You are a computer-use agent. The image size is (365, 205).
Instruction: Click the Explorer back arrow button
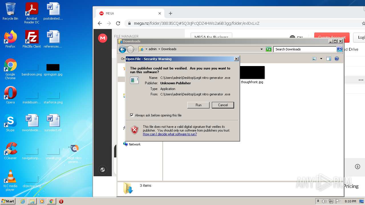click(122, 50)
